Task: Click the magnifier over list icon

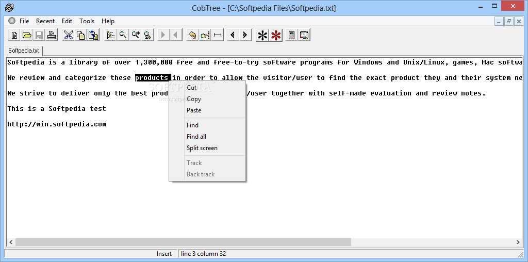Action: (x=147, y=35)
